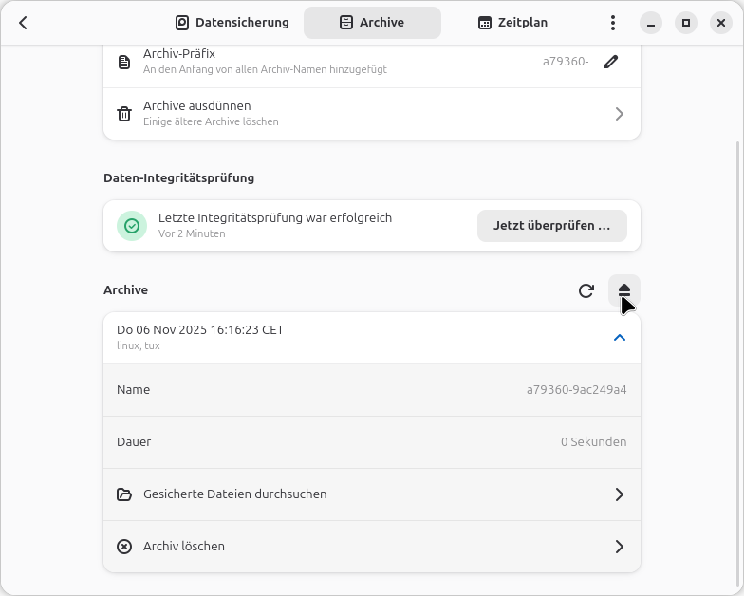Click the back arrow in header
The image size is (744, 596).
tap(24, 23)
